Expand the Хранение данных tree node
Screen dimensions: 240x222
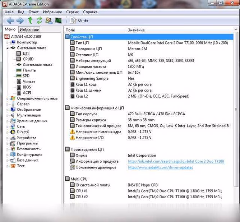pos(7,121)
